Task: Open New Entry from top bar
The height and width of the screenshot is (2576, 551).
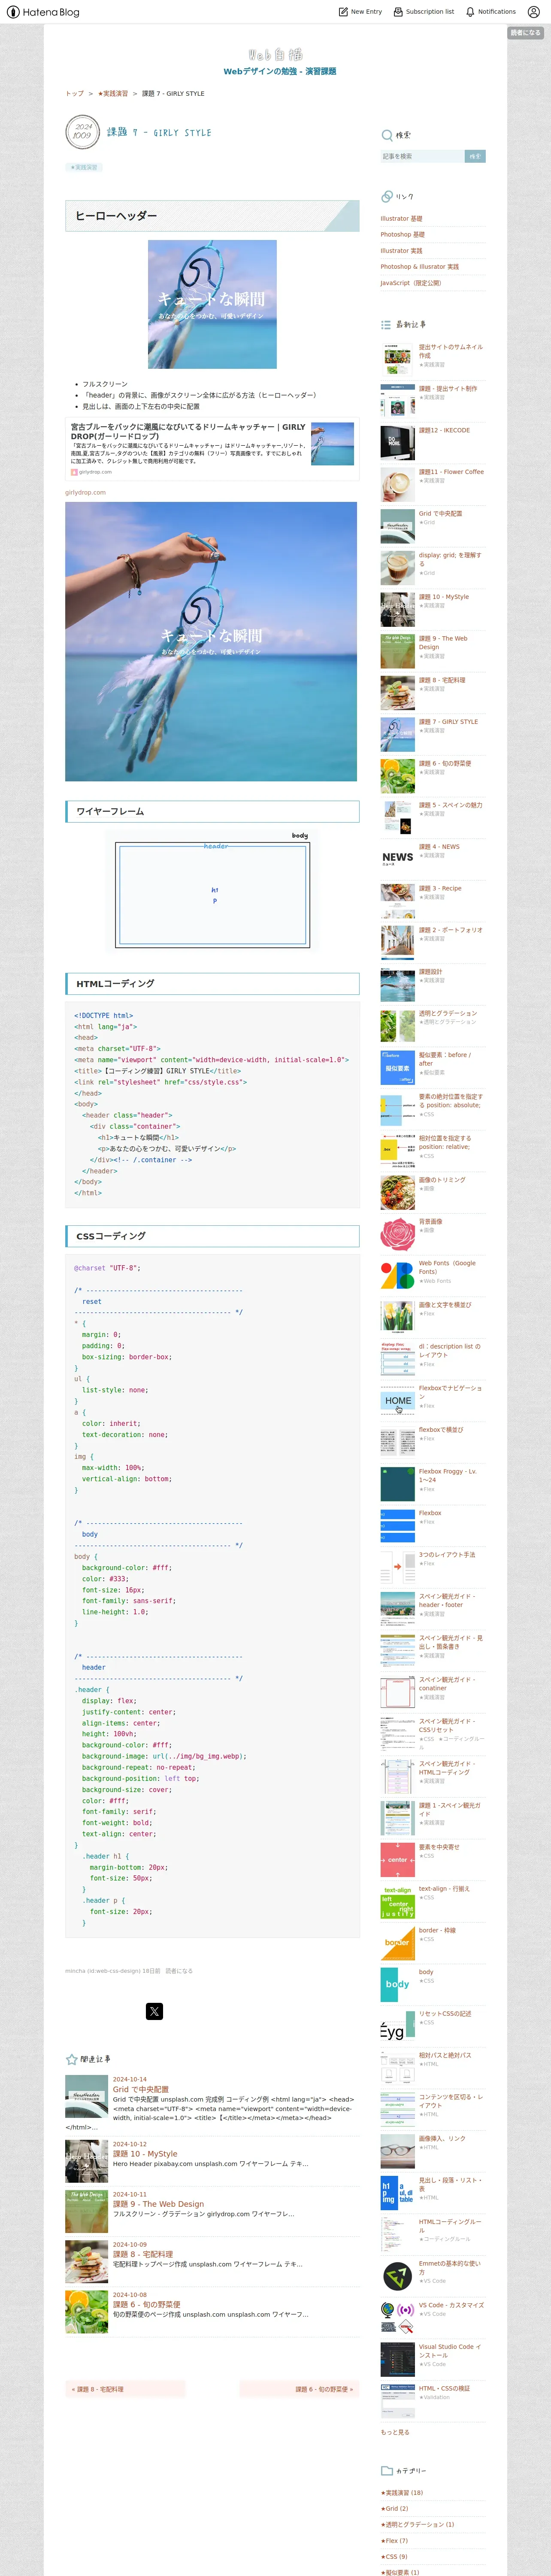Action: pos(360,12)
